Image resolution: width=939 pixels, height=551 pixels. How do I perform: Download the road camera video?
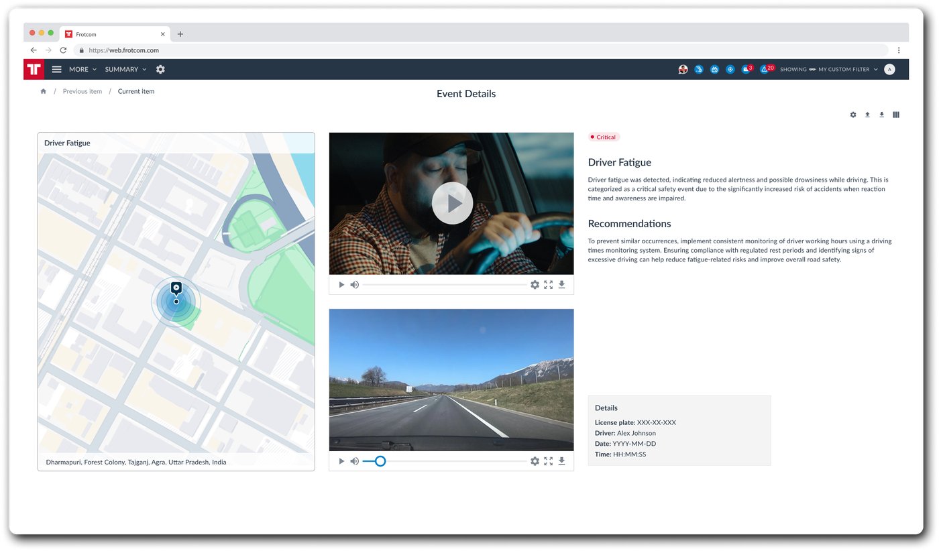point(561,461)
